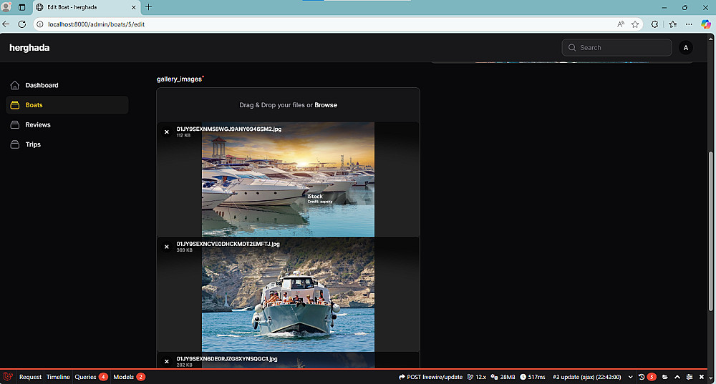
Task: Click the gallery_images field label
Action: pos(179,79)
